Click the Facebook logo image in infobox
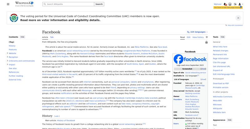This screenshot has width=250, height=129. 190,59
